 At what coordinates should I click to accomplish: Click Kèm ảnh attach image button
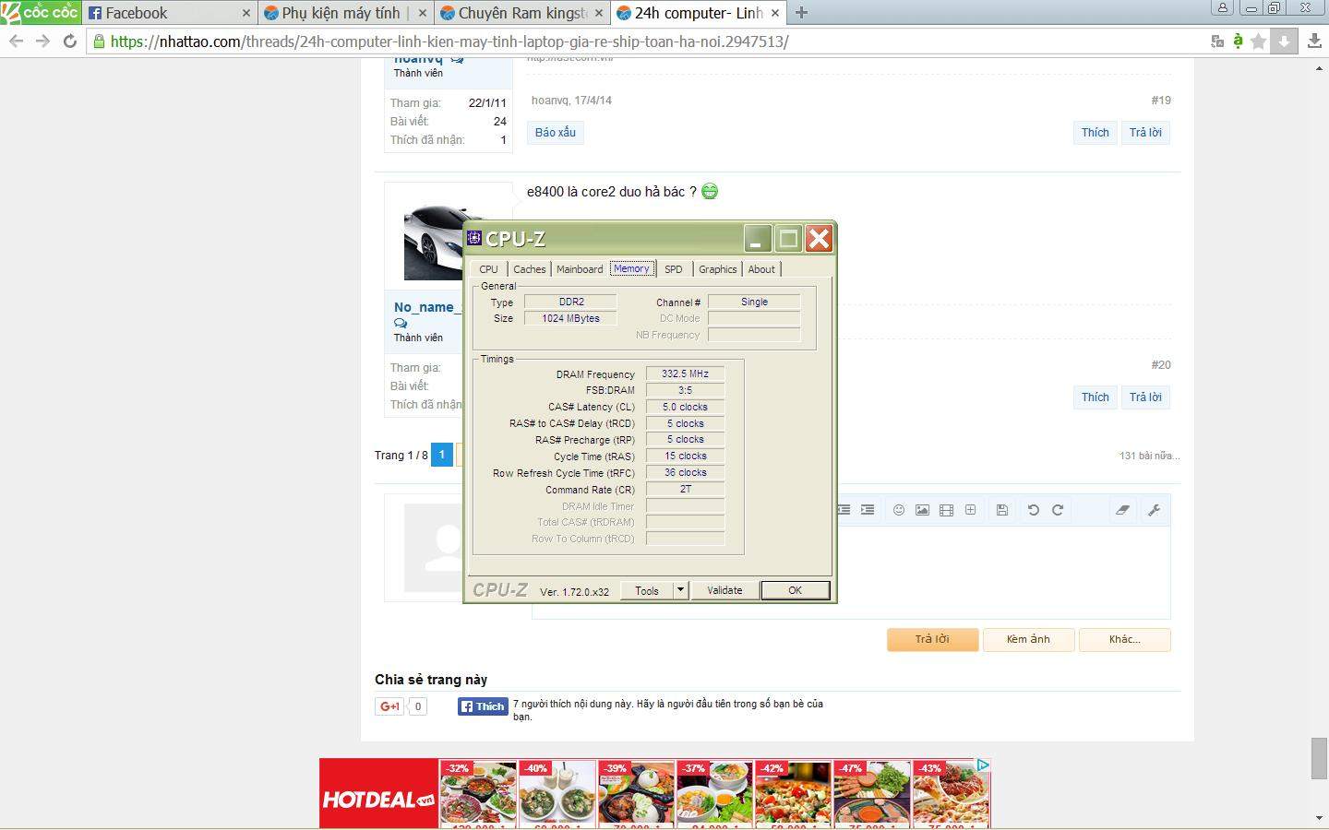[x=1028, y=640]
